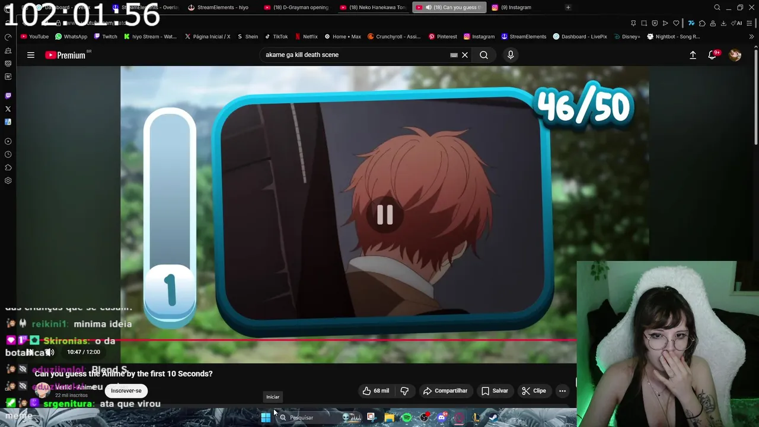Dislike the video
759x427 pixels.
click(x=404, y=391)
